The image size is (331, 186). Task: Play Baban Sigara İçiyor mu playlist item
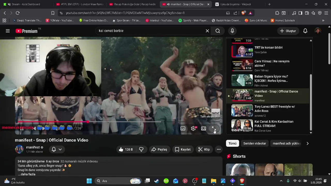tap(268, 81)
